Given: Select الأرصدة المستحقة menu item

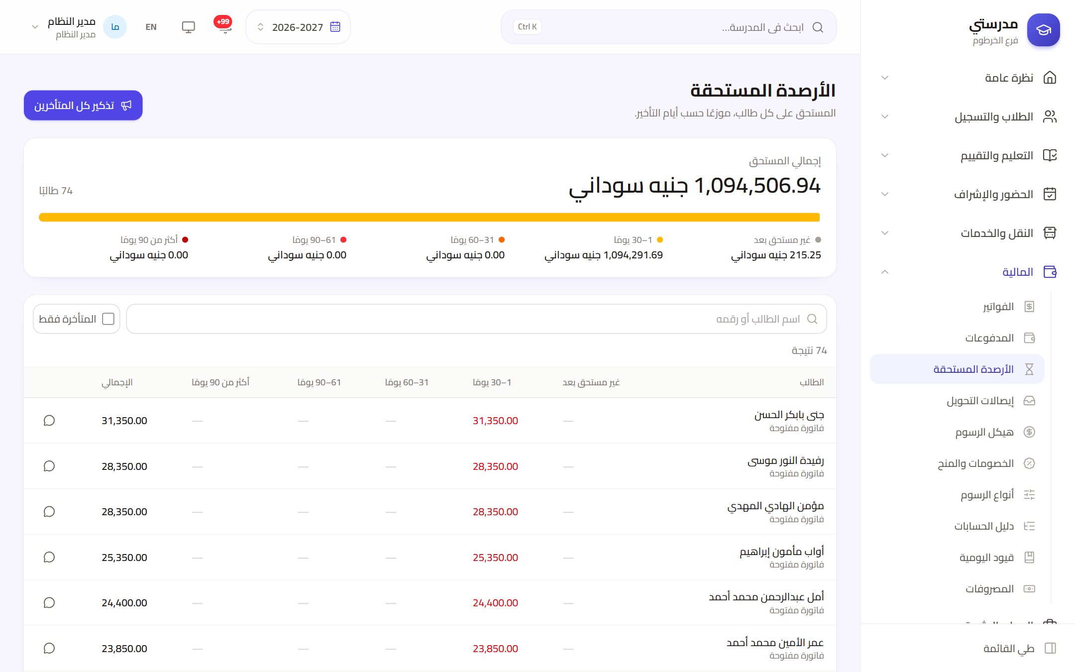Looking at the screenshot, I should 957,369.
